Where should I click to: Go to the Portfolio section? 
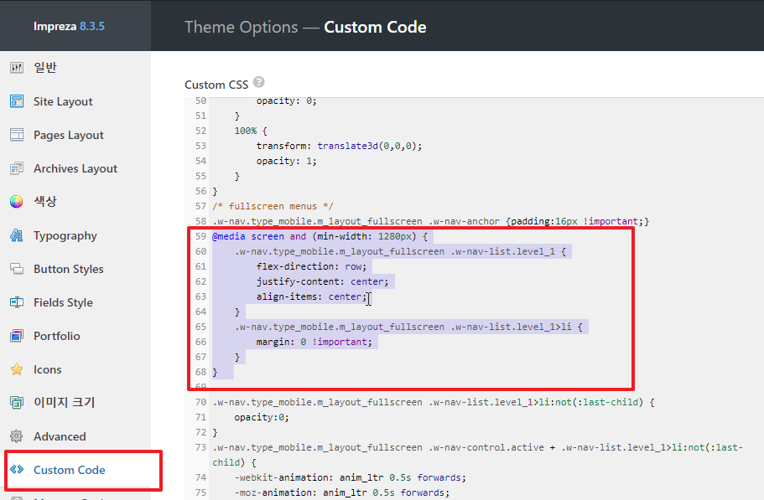coord(56,336)
